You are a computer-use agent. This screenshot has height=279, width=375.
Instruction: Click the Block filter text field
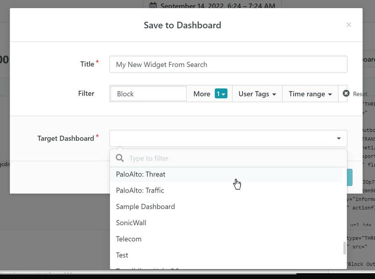coord(148,94)
